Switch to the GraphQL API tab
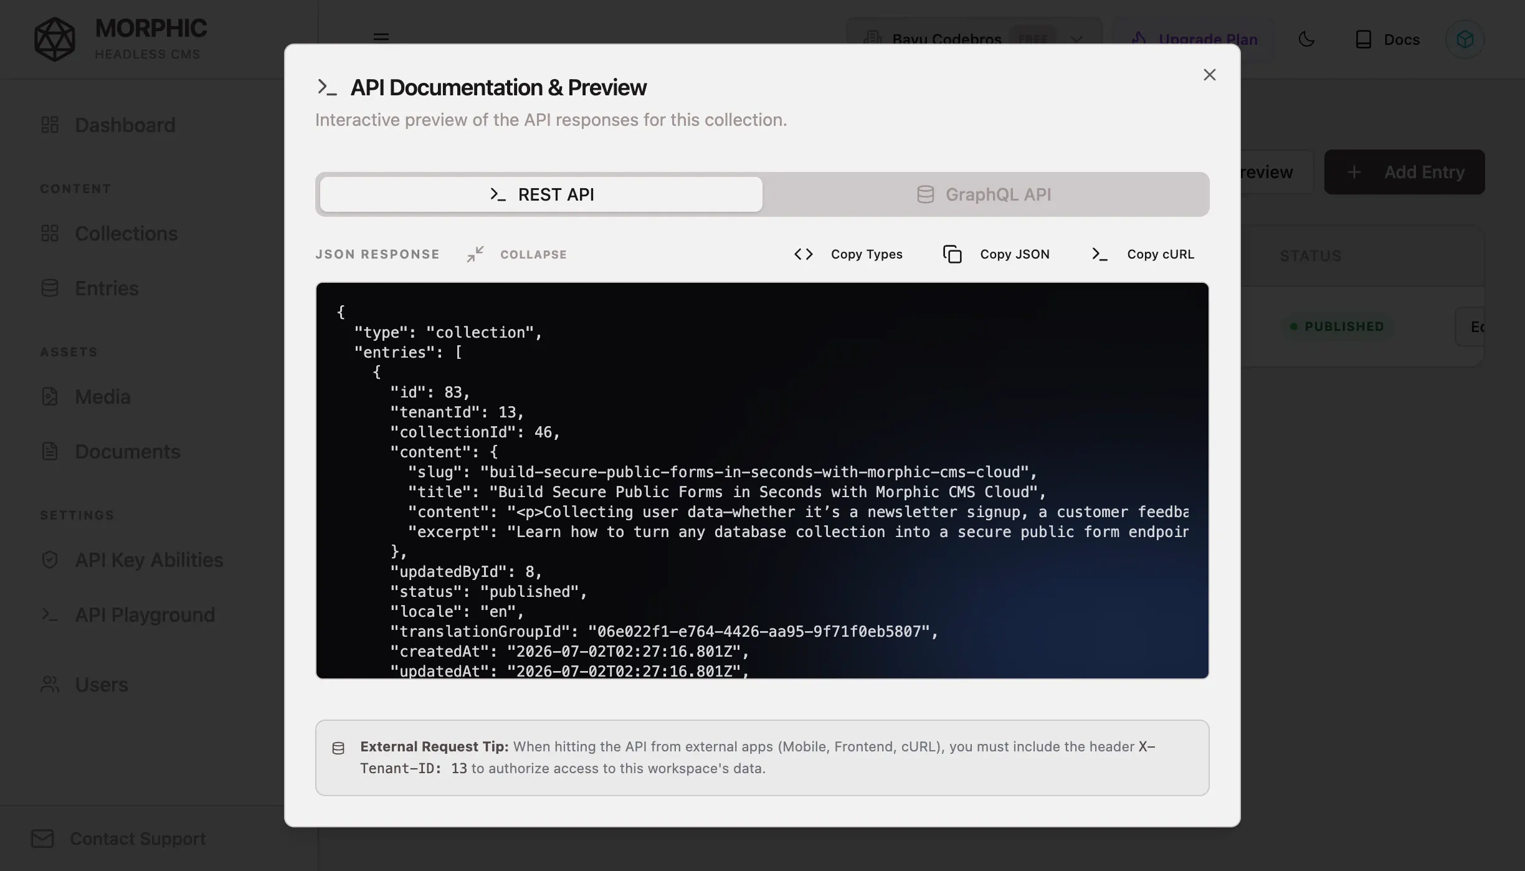The height and width of the screenshot is (871, 1525). click(x=984, y=194)
